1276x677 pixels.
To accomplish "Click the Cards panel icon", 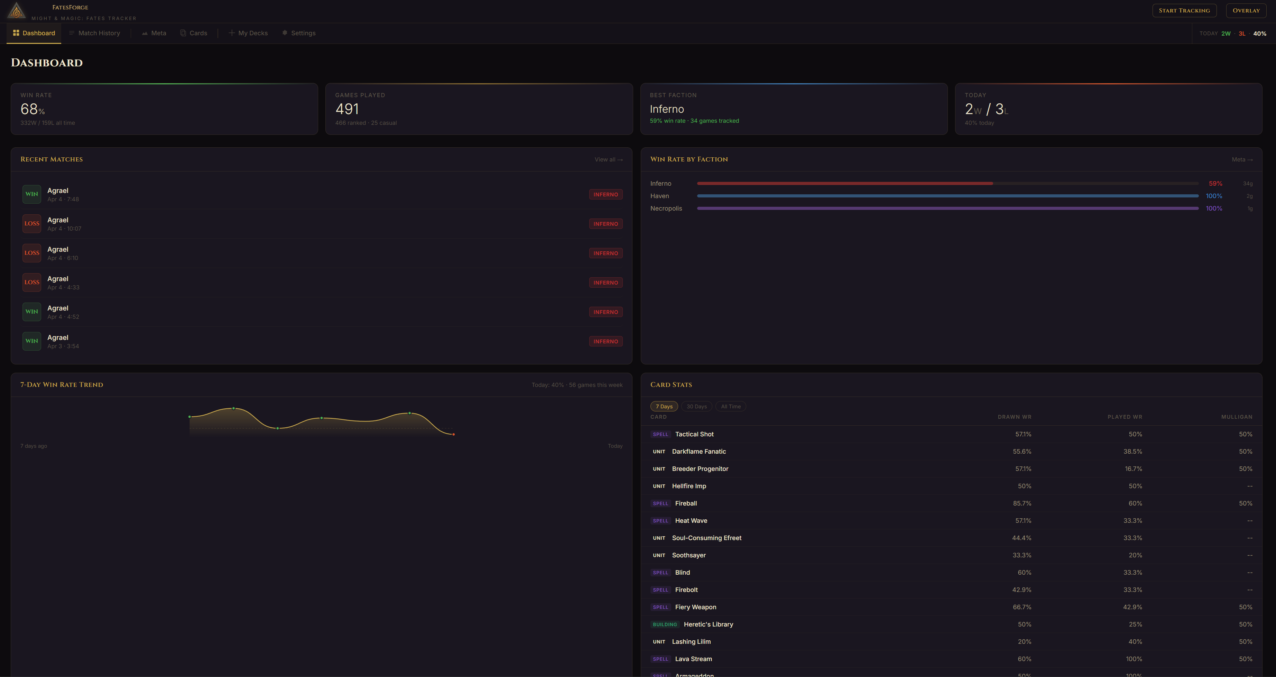I will pos(183,33).
